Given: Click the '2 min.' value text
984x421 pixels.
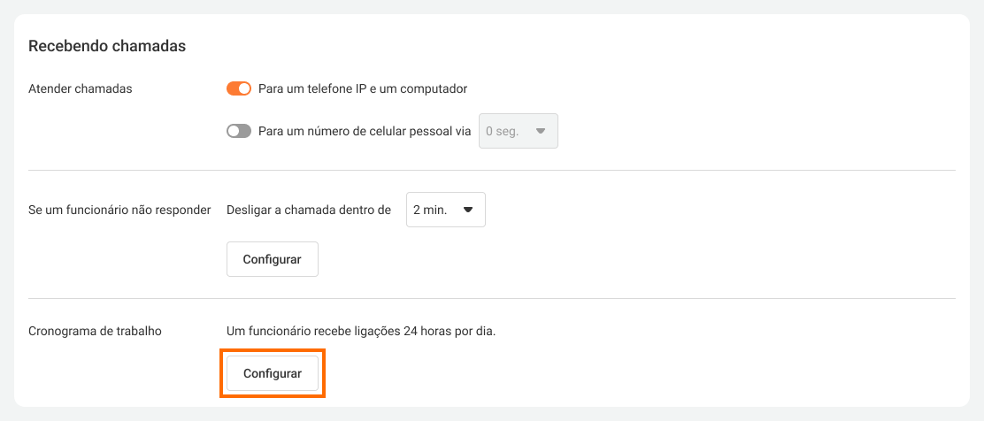Looking at the screenshot, I should tap(430, 210).
